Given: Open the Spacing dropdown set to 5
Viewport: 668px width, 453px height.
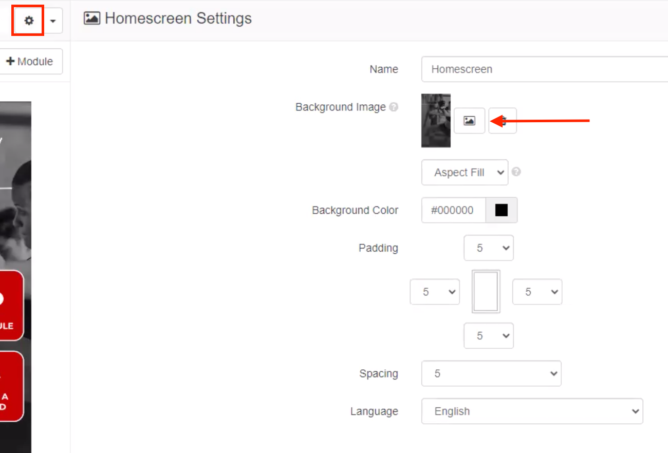Looking at the screenshot, I should (x=491, y=373).
